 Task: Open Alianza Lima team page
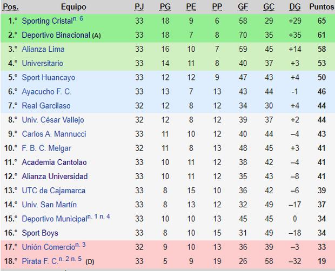point(44,49)
